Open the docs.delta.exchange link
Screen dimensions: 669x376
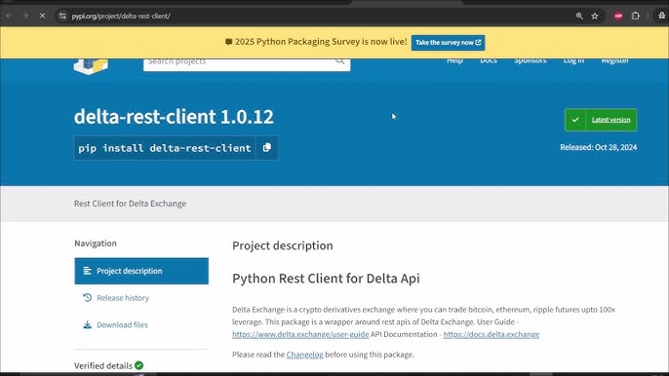[492, 334]
